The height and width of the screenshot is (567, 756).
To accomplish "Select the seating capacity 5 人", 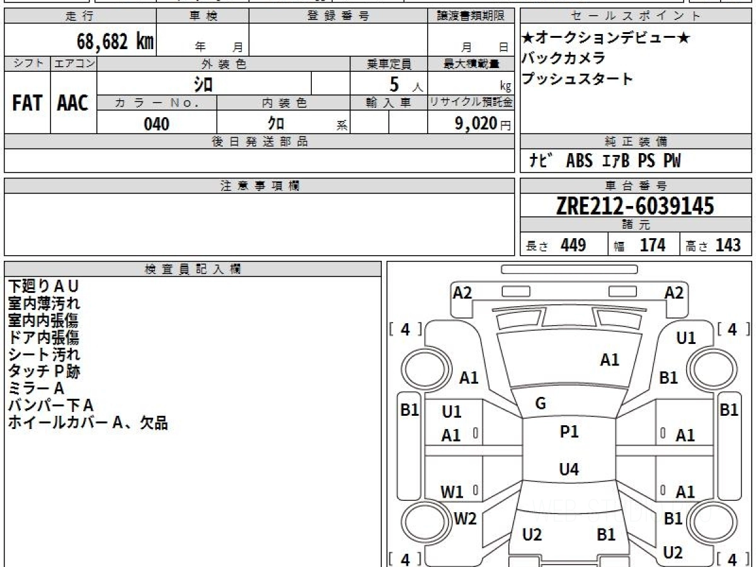I will pyautogui.click(x=406, y=84).
